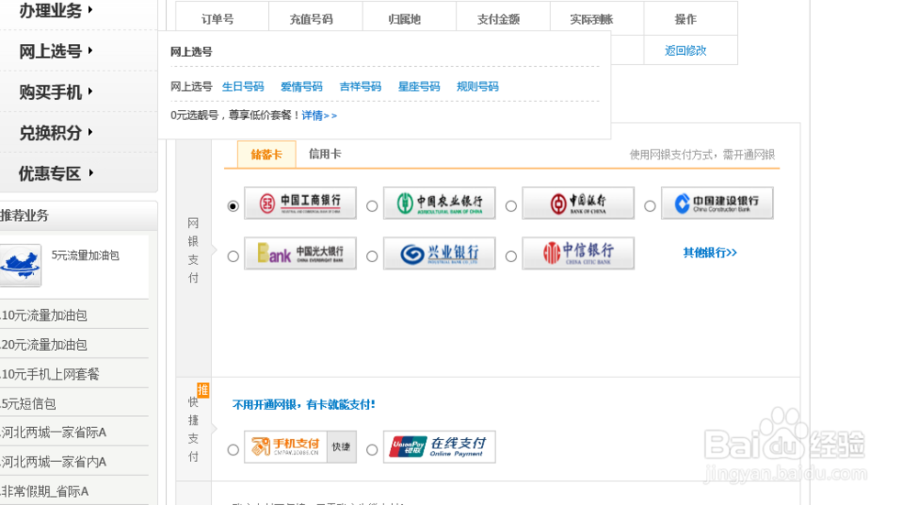
Task: Click the 详情>> details link
Action: pyautogui.click(x=319, y=115)
